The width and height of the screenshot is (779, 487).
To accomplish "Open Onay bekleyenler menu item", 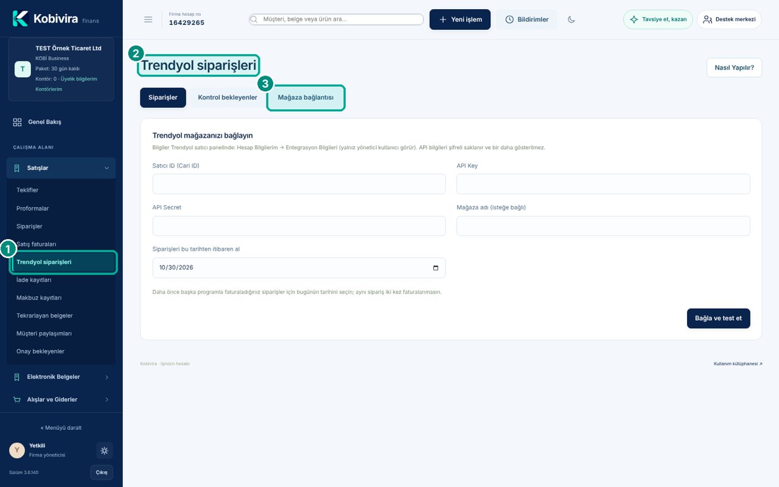I will (40, 351).
